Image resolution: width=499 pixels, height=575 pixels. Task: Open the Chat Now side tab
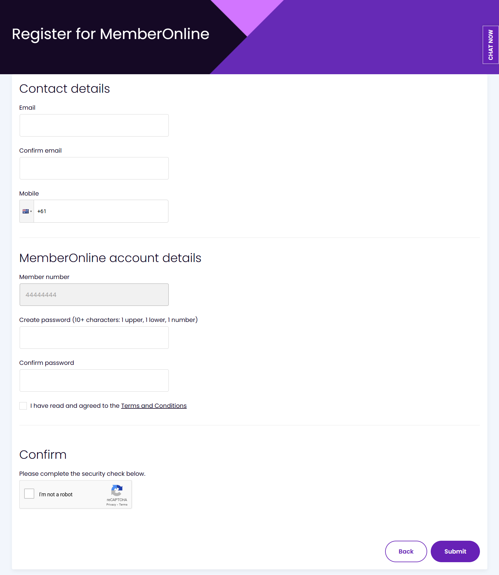tap(490, 45)
